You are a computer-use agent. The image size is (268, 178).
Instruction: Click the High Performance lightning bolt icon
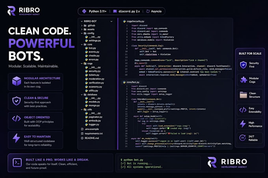(x=243, y=124)
